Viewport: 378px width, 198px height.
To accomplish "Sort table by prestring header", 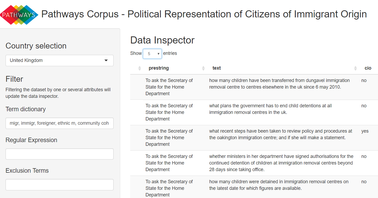I will (x=159, y=68).
